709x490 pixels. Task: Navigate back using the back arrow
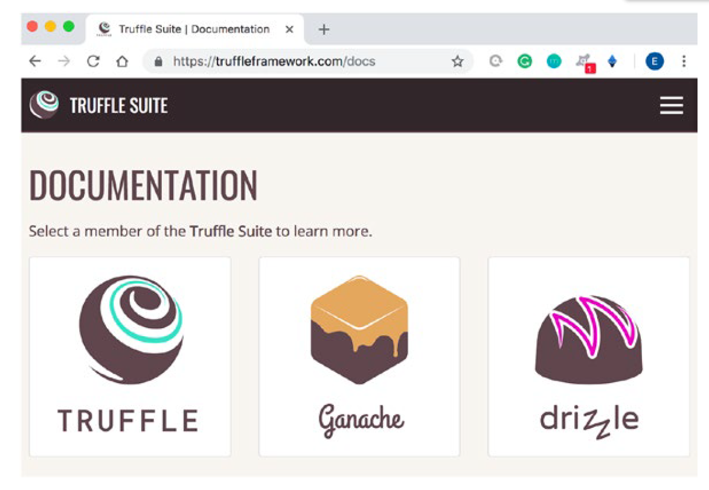(x=34, y=61)
